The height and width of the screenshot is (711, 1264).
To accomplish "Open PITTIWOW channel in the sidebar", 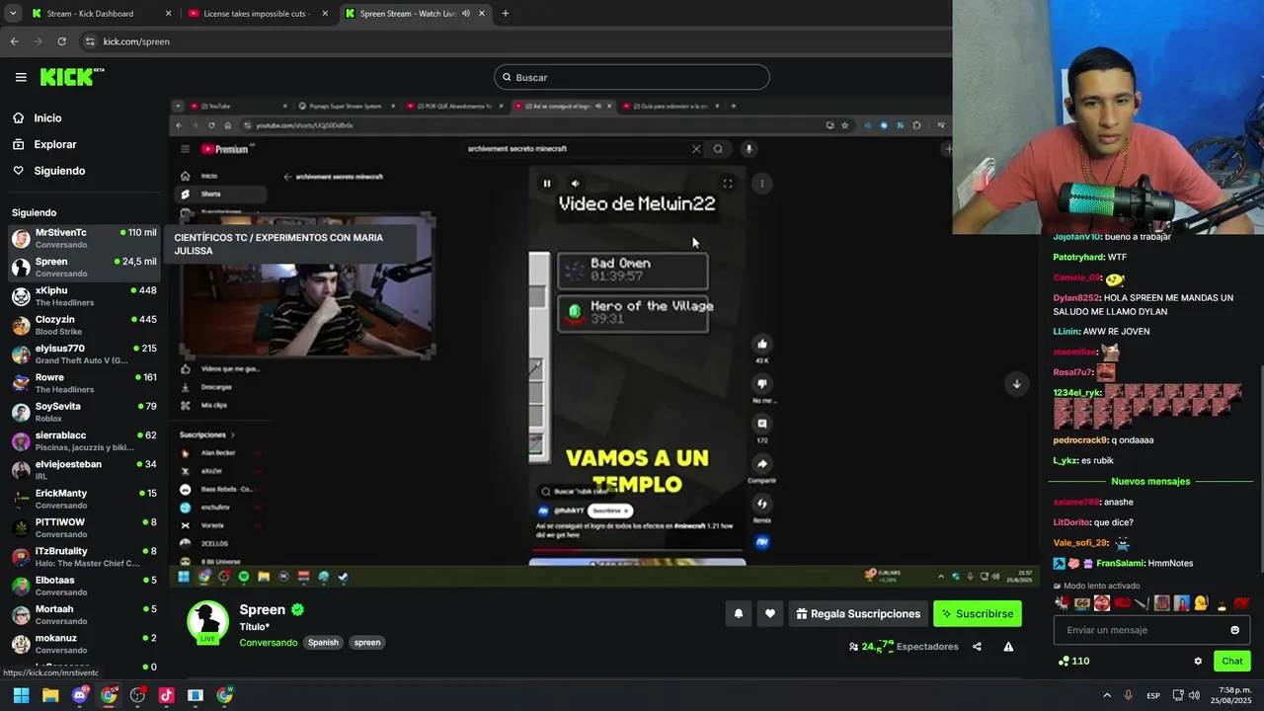I will tap(83, 528).
